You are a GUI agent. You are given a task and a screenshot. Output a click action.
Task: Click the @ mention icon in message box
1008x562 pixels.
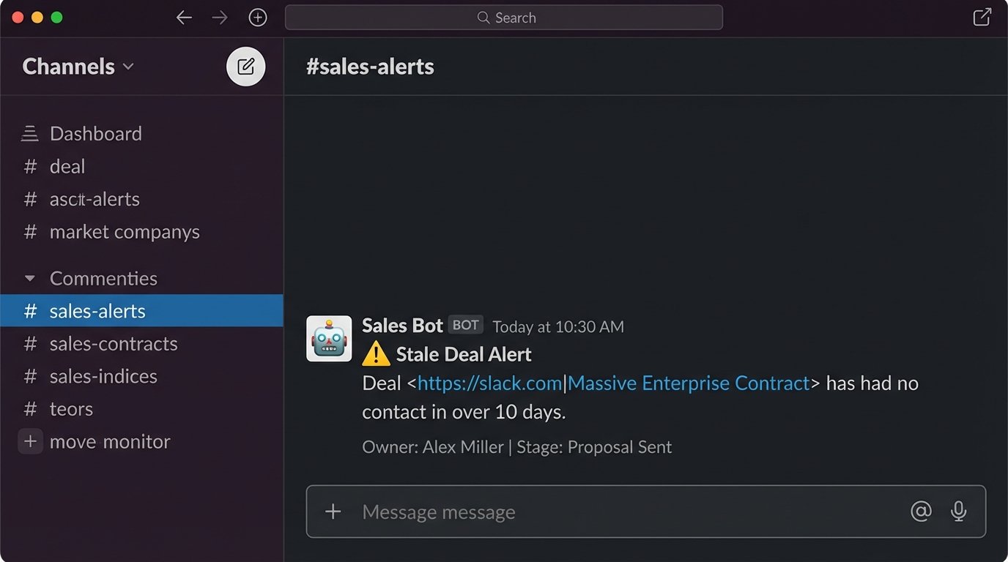(x=921, y=512)
